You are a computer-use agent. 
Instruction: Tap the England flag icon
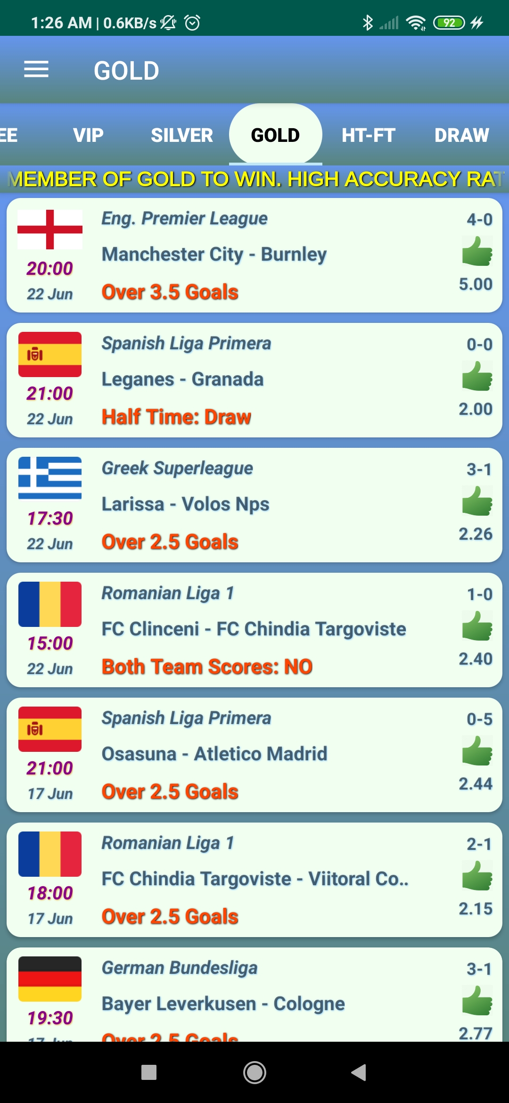click(x=50, y=230)
